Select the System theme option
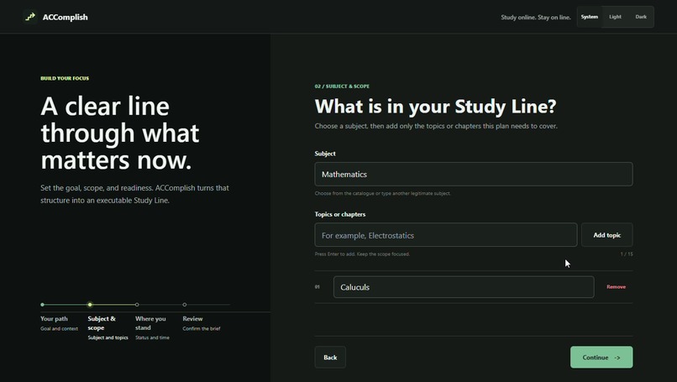 (590, 17)
